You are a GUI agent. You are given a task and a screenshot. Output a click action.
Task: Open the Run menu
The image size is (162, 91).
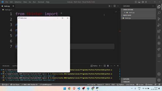click(x=34, y=2)
